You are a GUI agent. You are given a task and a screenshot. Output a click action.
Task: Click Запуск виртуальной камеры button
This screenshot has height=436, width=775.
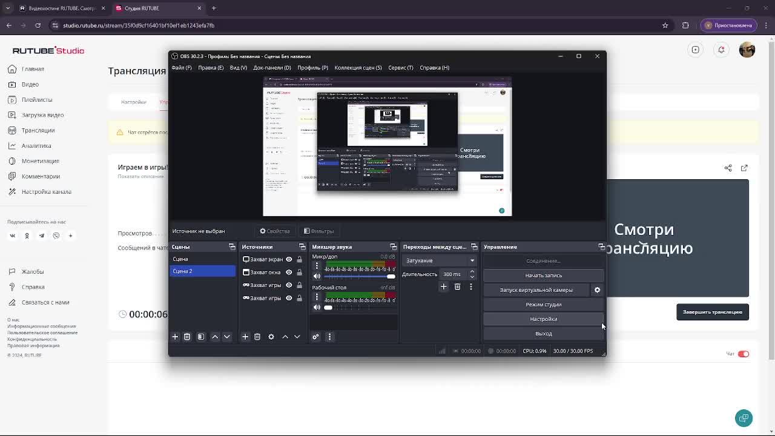pyautogui.click(x=536, y=290)
